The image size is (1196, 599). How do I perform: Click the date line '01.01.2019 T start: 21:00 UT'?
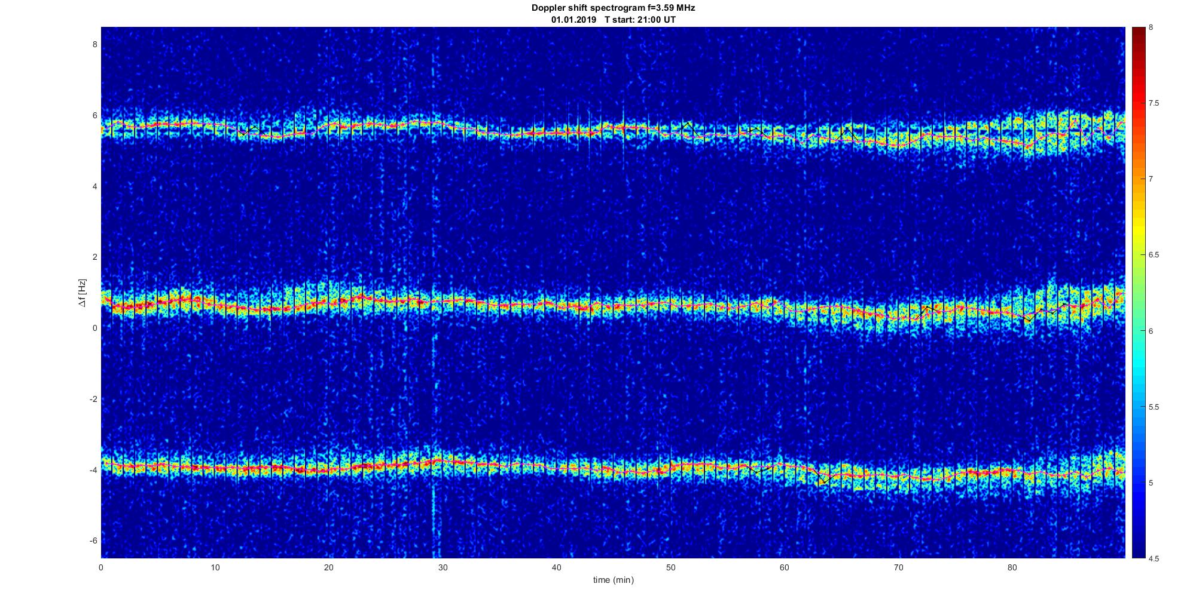[x=614, y=20]
